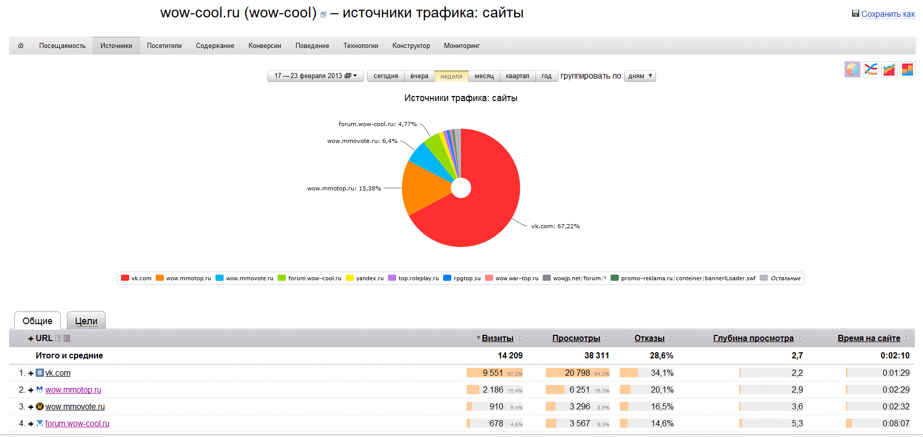
Task: Expand the forum.wow-cool.ru row
Action: 31,424
